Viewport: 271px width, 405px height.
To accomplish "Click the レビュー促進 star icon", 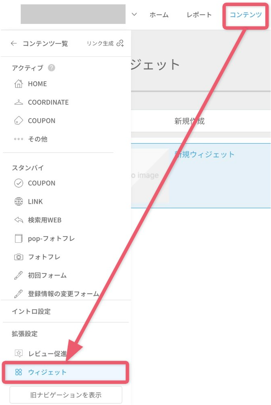I will pos(19,353).
